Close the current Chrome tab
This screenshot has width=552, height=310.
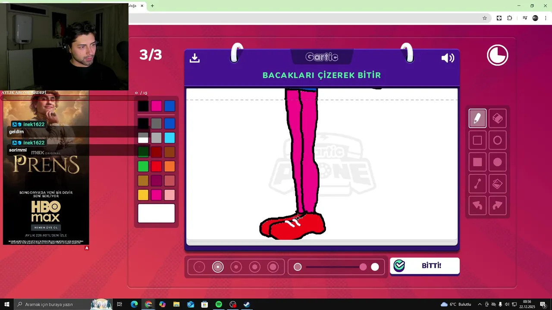(x=142, y=6)
